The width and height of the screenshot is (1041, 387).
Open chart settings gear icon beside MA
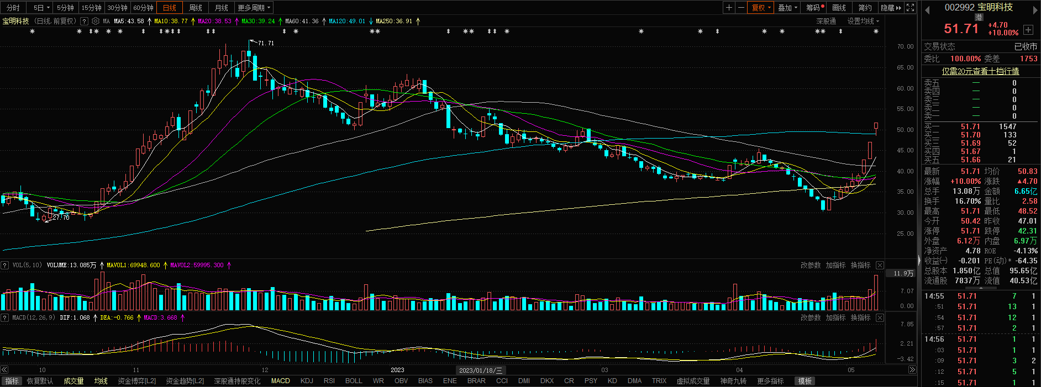coord(96,21)
